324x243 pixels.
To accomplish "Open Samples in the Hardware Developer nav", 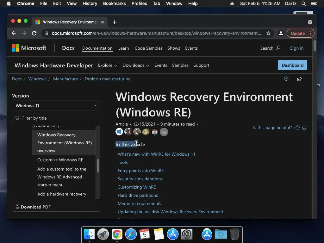I will tap(180, 65).
